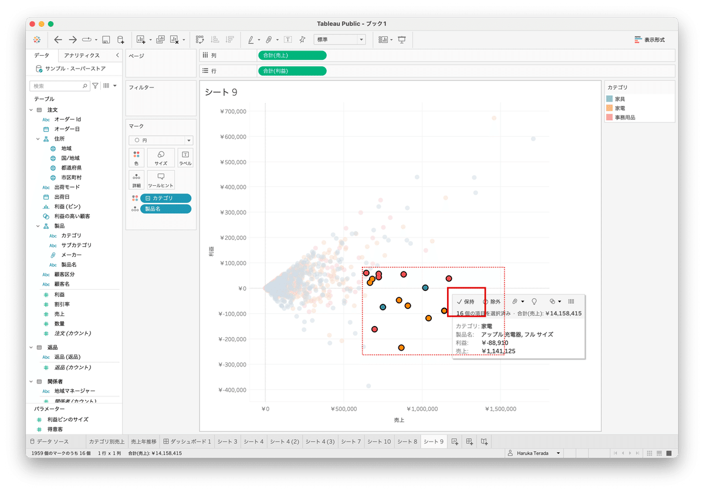Click the カテゴリ pill on Marks
This screenshot has width=704, height=492.
pyautogui.click(x=165, y=198)
